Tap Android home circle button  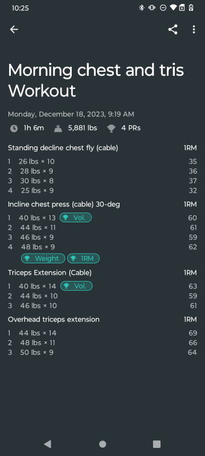point(102,444)
